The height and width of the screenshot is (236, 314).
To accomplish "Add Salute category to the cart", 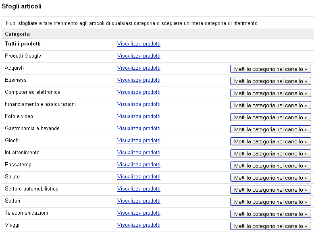I will (270, 178).
